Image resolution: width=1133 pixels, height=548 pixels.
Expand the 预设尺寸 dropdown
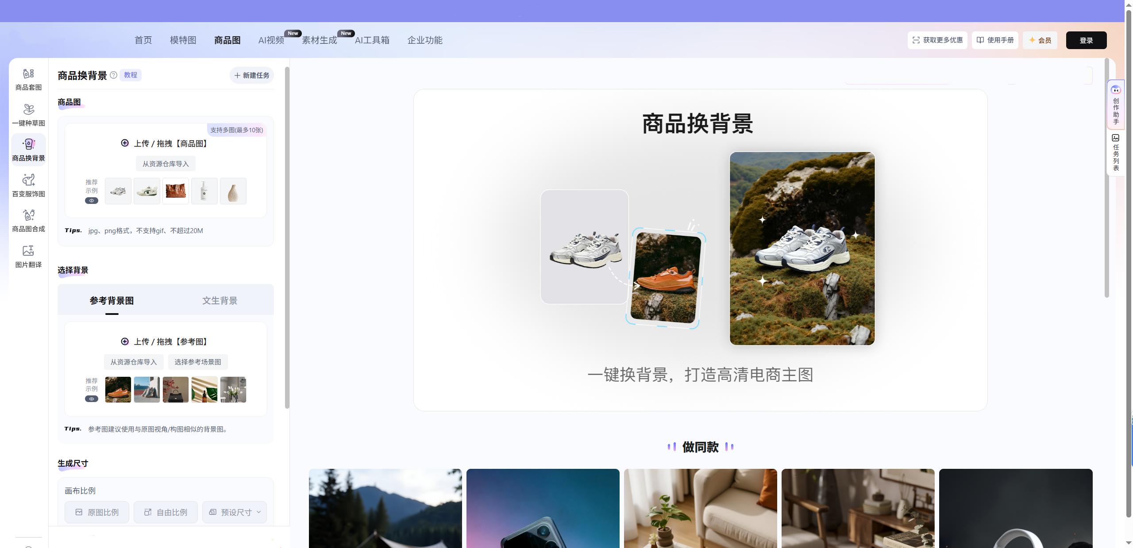235,512
